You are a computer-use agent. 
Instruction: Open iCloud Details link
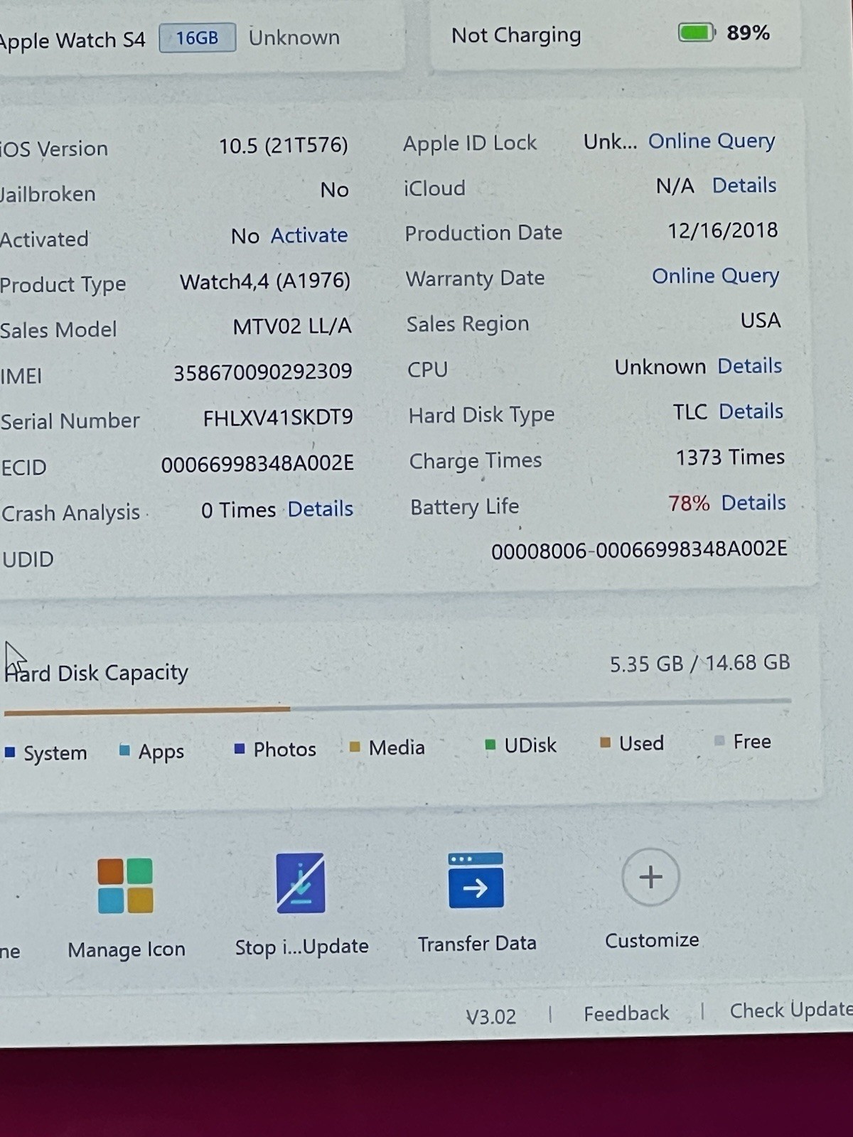click(x=744, y=185)
